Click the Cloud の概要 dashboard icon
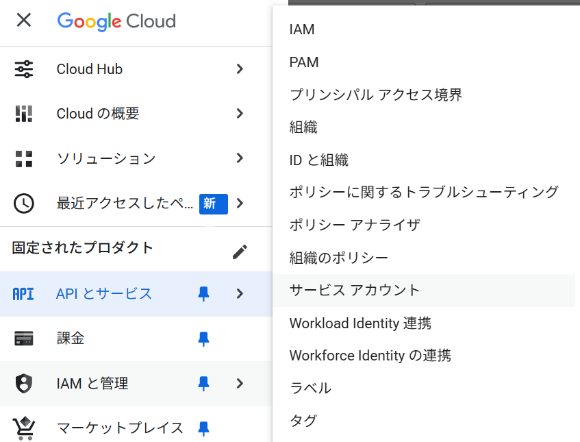Viewport: 580px width, 442px height. (x=24, y=114)
